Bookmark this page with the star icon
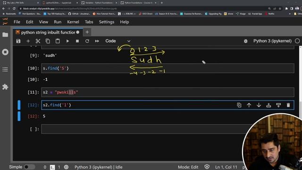 (x=280, y=8)
